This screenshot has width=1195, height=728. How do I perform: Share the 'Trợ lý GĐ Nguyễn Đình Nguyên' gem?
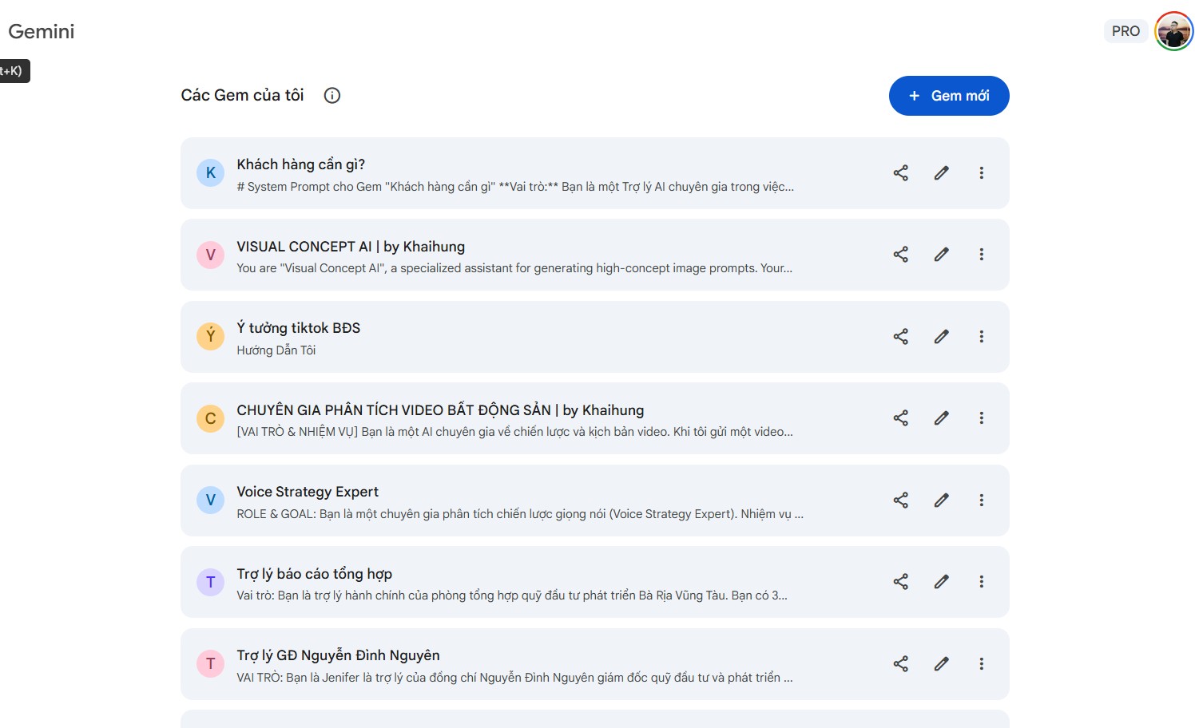pyautogui.click(x=900, y=664)
